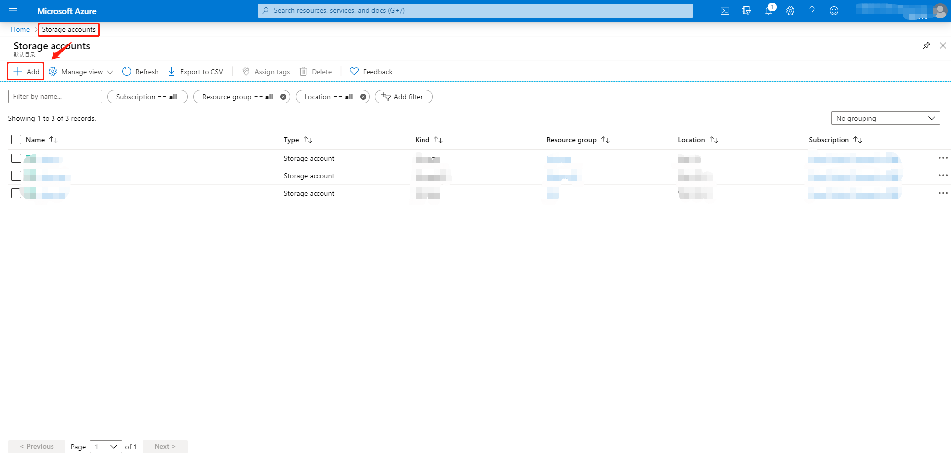This screenshot has height=464, width=951.
Task: Toggle the select-all checkbox beside Name
Action: click(x=16, y=140)
